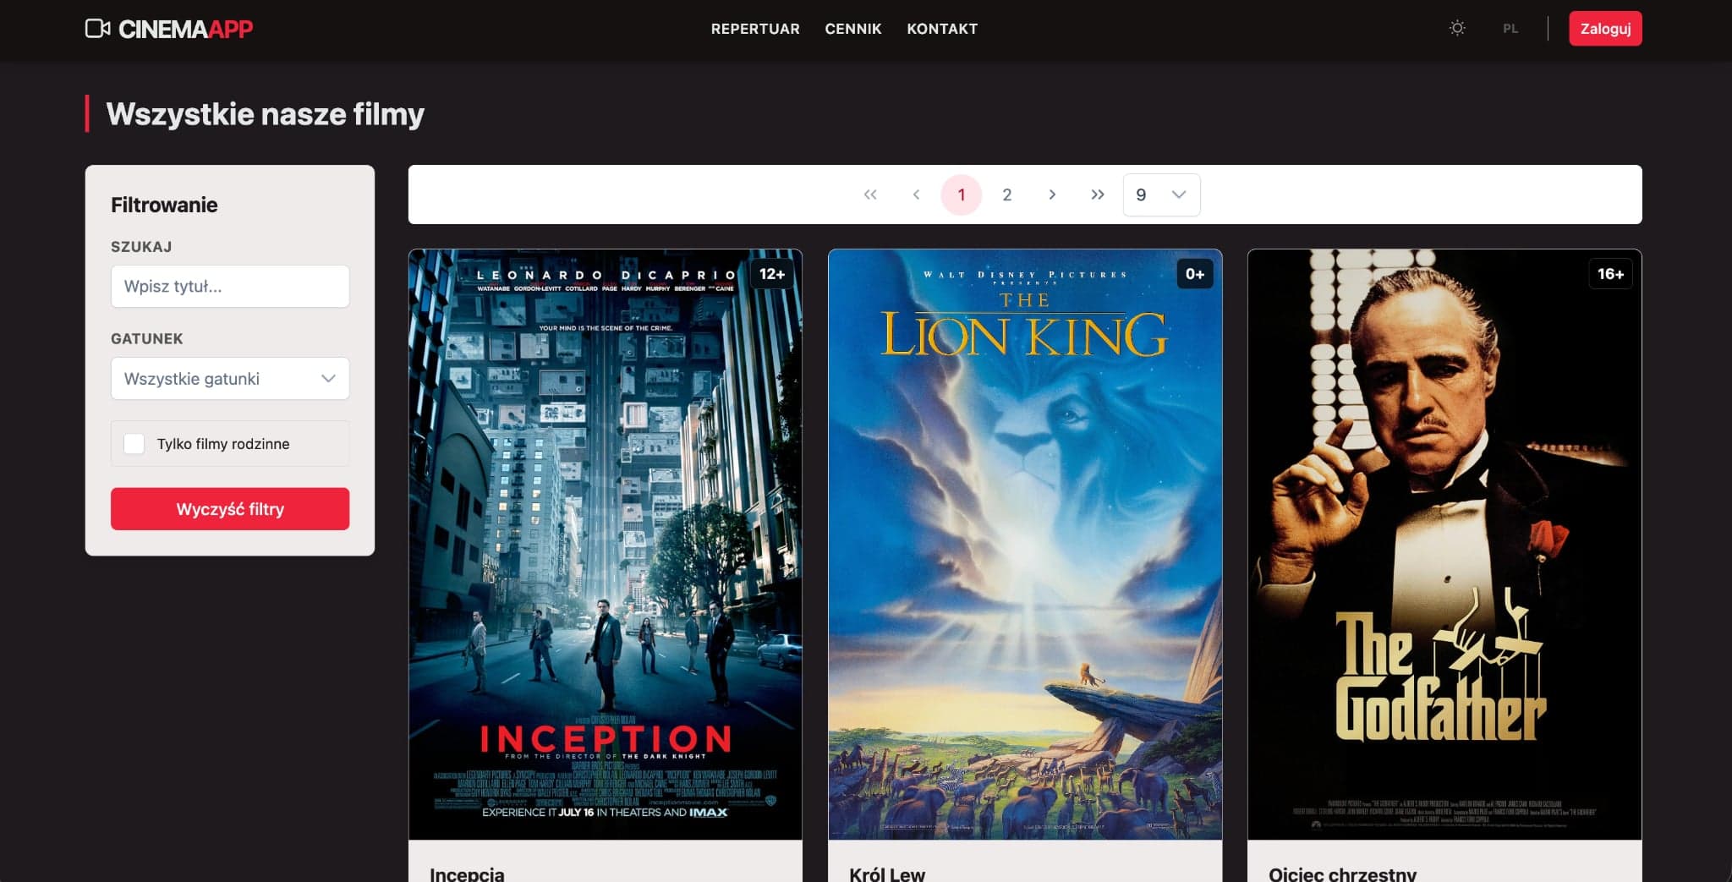Open the REPERTUAR menu item
The image size is (1732, 882).
[x=755, y=28]
